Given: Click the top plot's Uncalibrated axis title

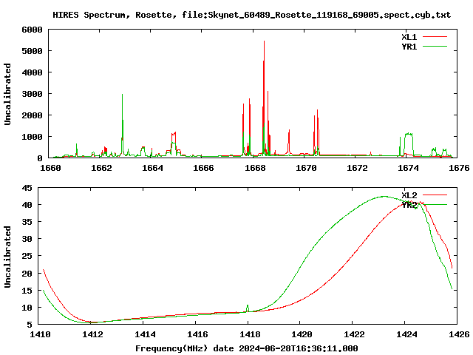Looking at the screenshot, I should (x=7, y=94).
